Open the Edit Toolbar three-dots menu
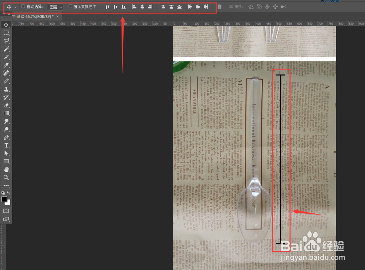This screenshot has width=365, height=270. coord(6,186)
